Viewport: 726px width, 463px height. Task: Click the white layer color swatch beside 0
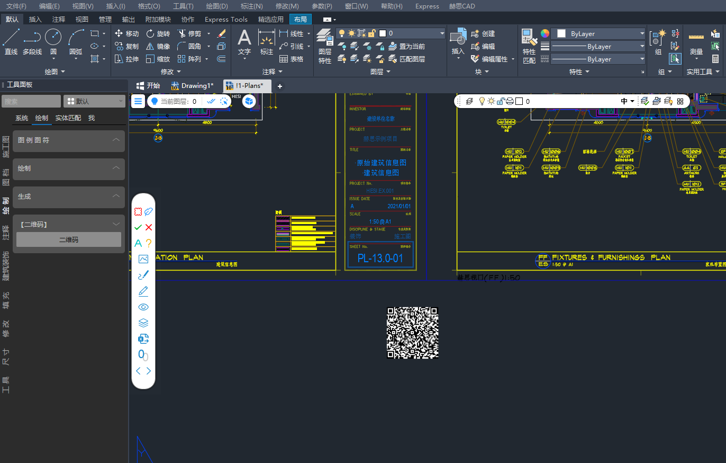coord(383,33)
